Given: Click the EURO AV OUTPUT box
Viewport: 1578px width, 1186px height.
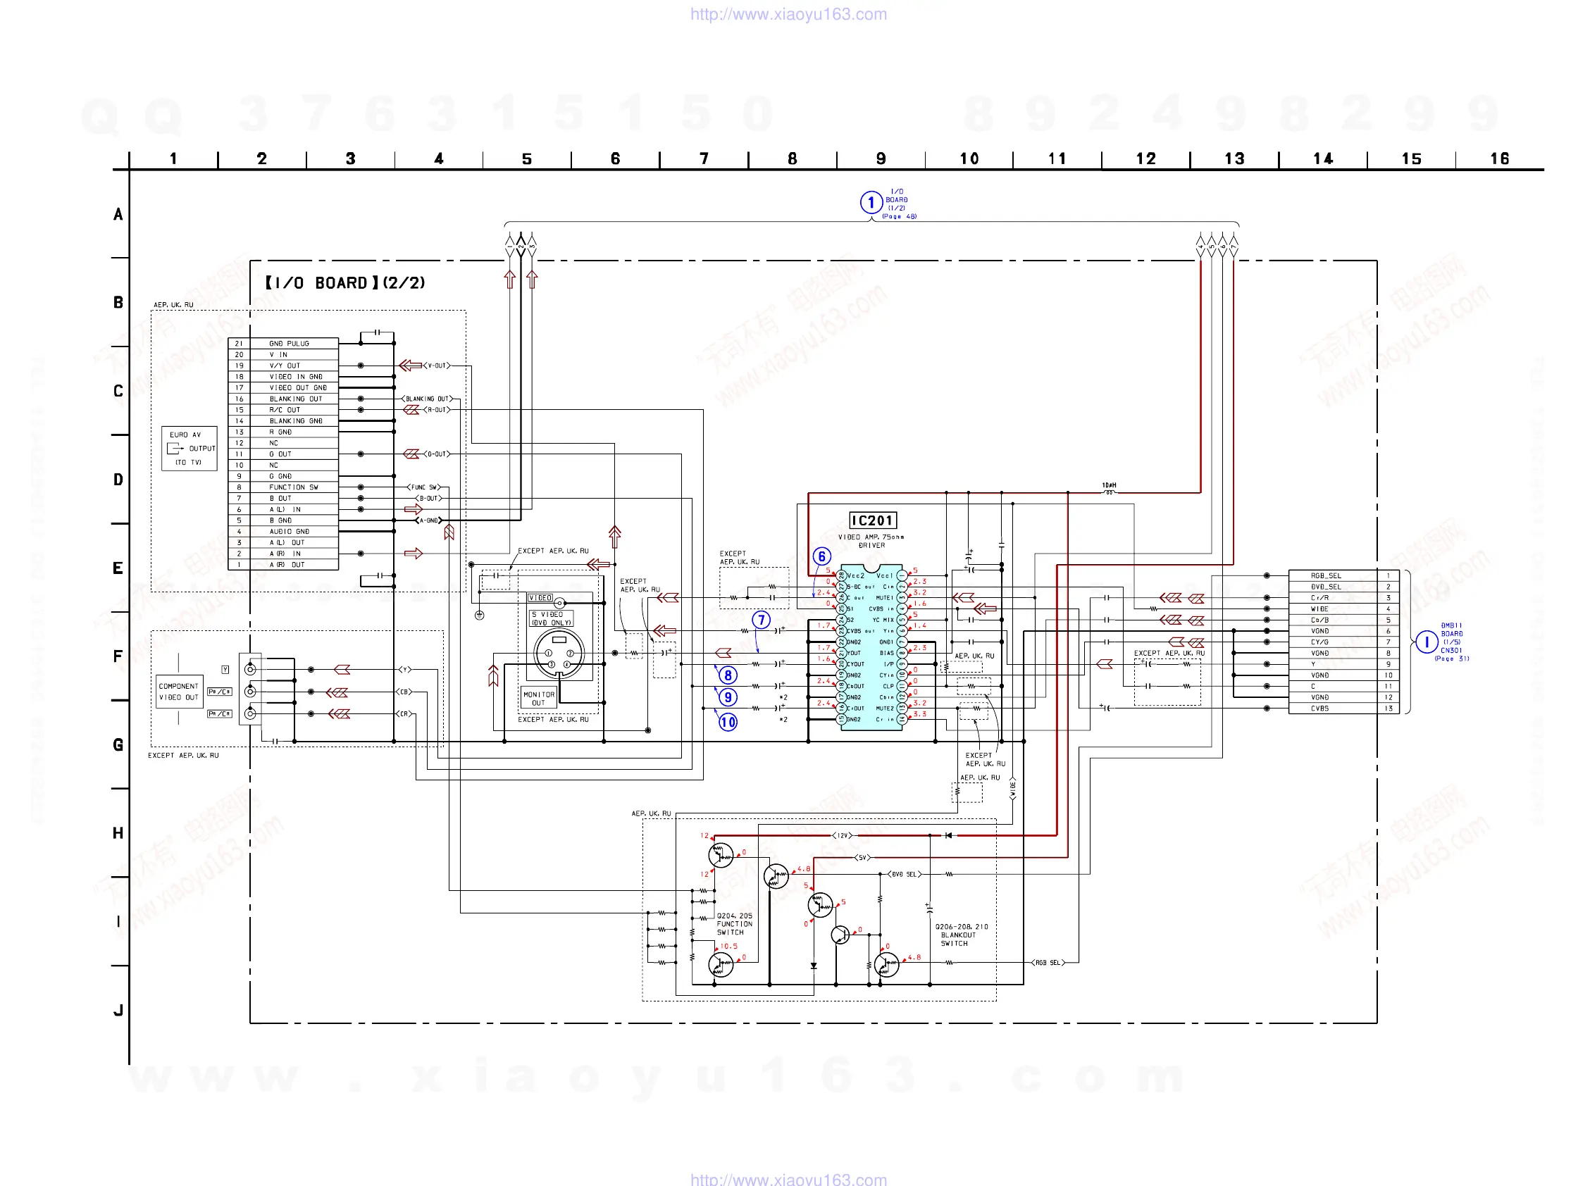Looking at the screenshot, I should pyautogui.click(x=190, y=449).
